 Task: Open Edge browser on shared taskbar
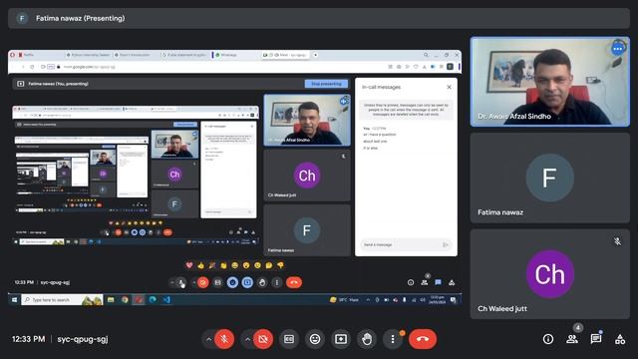tap(153, 299)
